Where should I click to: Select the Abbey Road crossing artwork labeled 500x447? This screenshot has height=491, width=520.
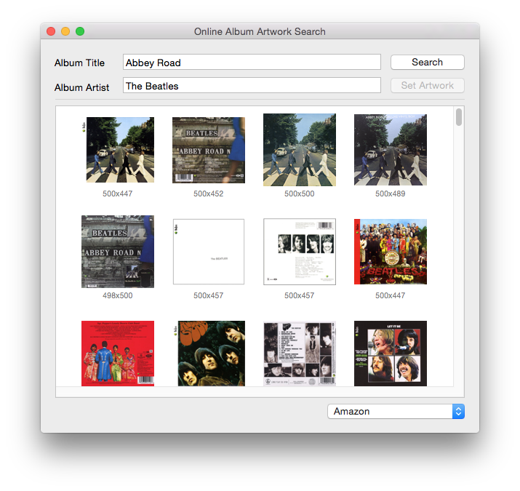point(118,150)
